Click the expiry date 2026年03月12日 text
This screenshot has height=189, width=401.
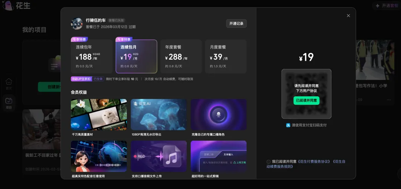[114, 27]
